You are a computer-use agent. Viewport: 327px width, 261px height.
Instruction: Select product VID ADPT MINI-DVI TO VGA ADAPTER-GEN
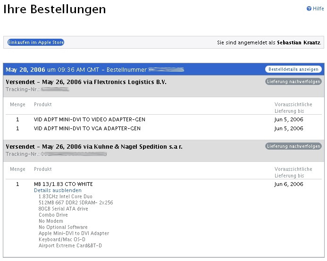coord(87,128)
